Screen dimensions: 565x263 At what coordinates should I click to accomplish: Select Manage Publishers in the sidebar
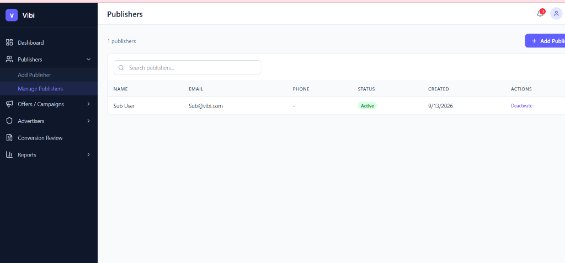pyautogui.click(x=49, y=89)
